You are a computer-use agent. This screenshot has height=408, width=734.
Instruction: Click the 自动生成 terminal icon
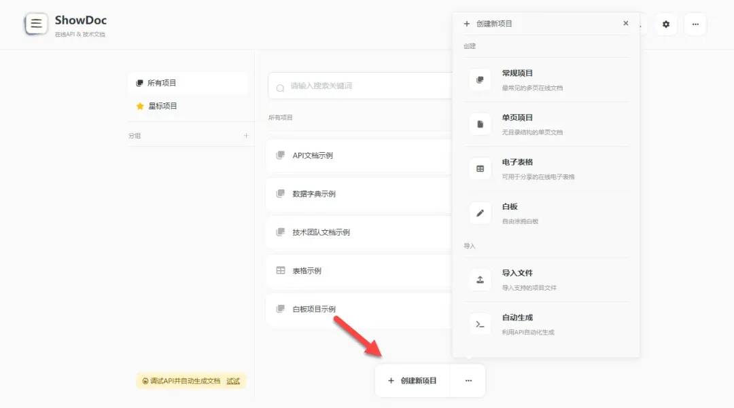(x=480, y=324)
